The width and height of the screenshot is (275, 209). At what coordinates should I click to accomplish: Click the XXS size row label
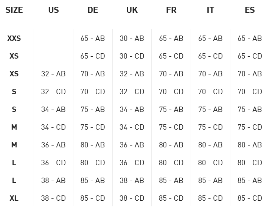point(14,38)
